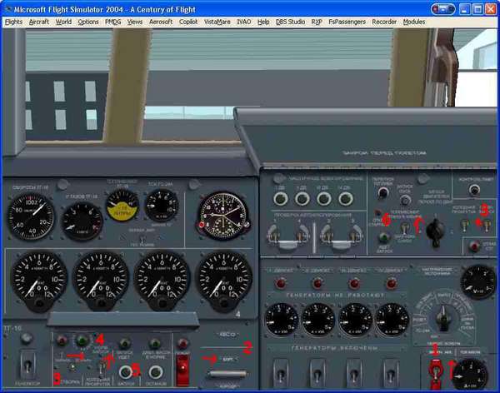Click the engine tachometer labeled 4
The image size is (500, 393).
click(224, 279)
